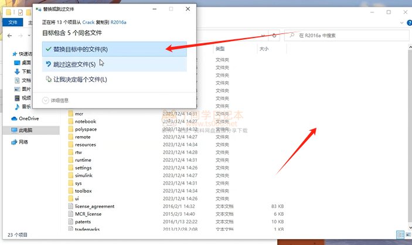Select the toolbox folder icon
This screenshot has width=412, height=245.
click(x=70, y=191)
